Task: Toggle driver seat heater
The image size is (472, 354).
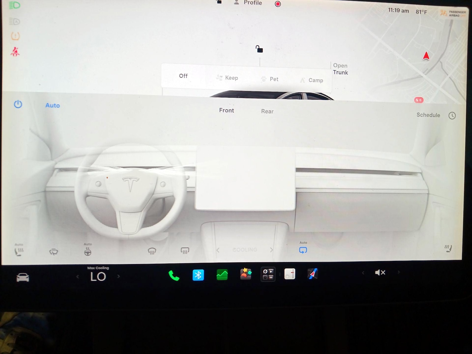Action: click(19, 251)
